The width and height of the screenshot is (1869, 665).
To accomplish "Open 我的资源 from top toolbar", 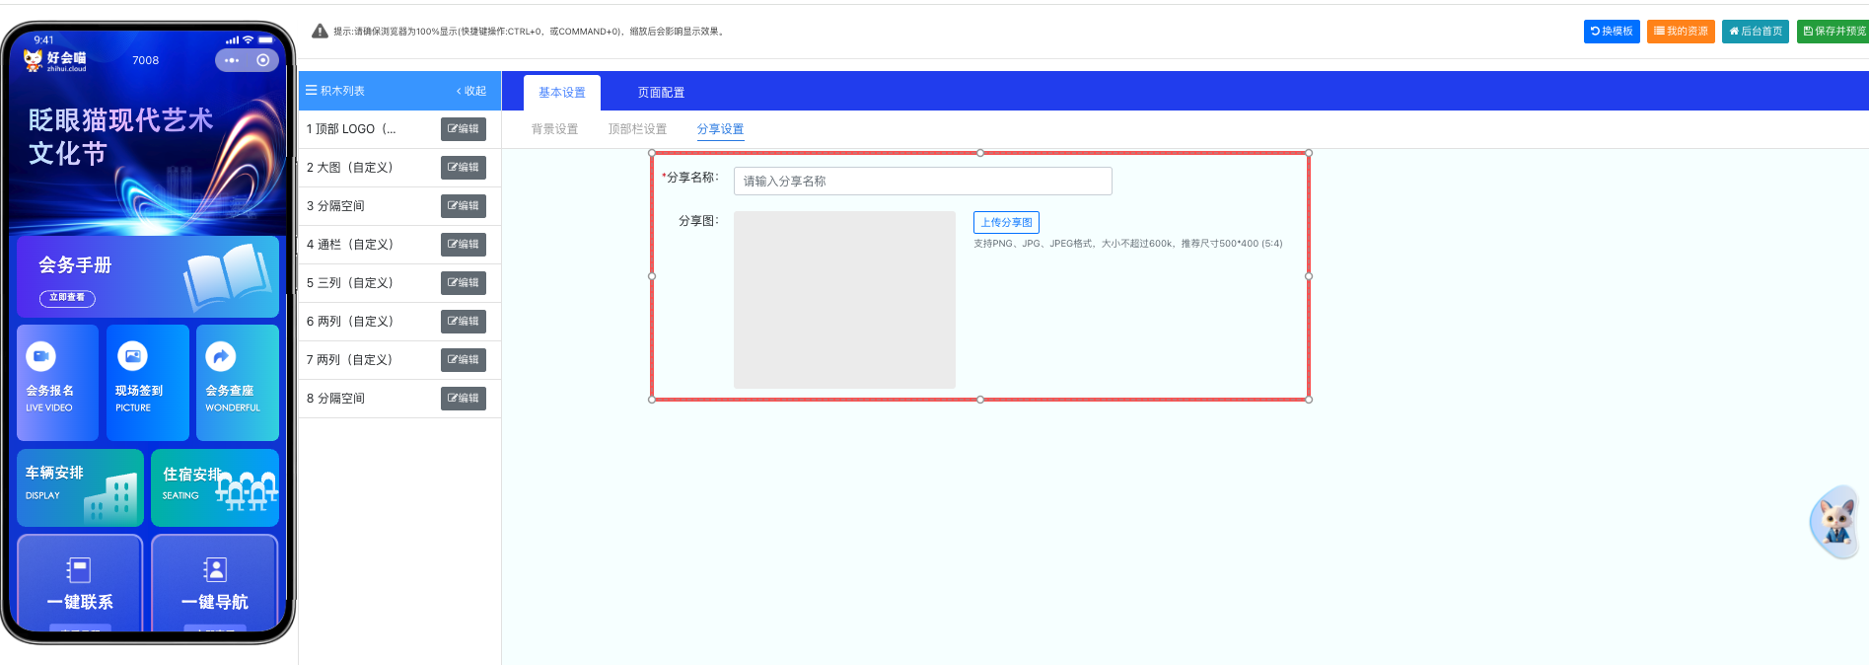I will 1681,32.
